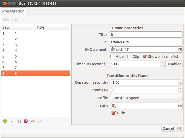Uncheck Show in frame list

pyautogui.click(x=145, y=57)
